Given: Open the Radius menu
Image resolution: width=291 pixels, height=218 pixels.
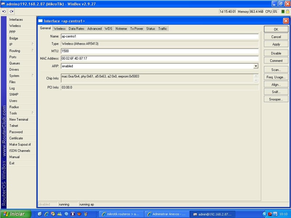Looking at the screenshot, I should click(21, 107).
